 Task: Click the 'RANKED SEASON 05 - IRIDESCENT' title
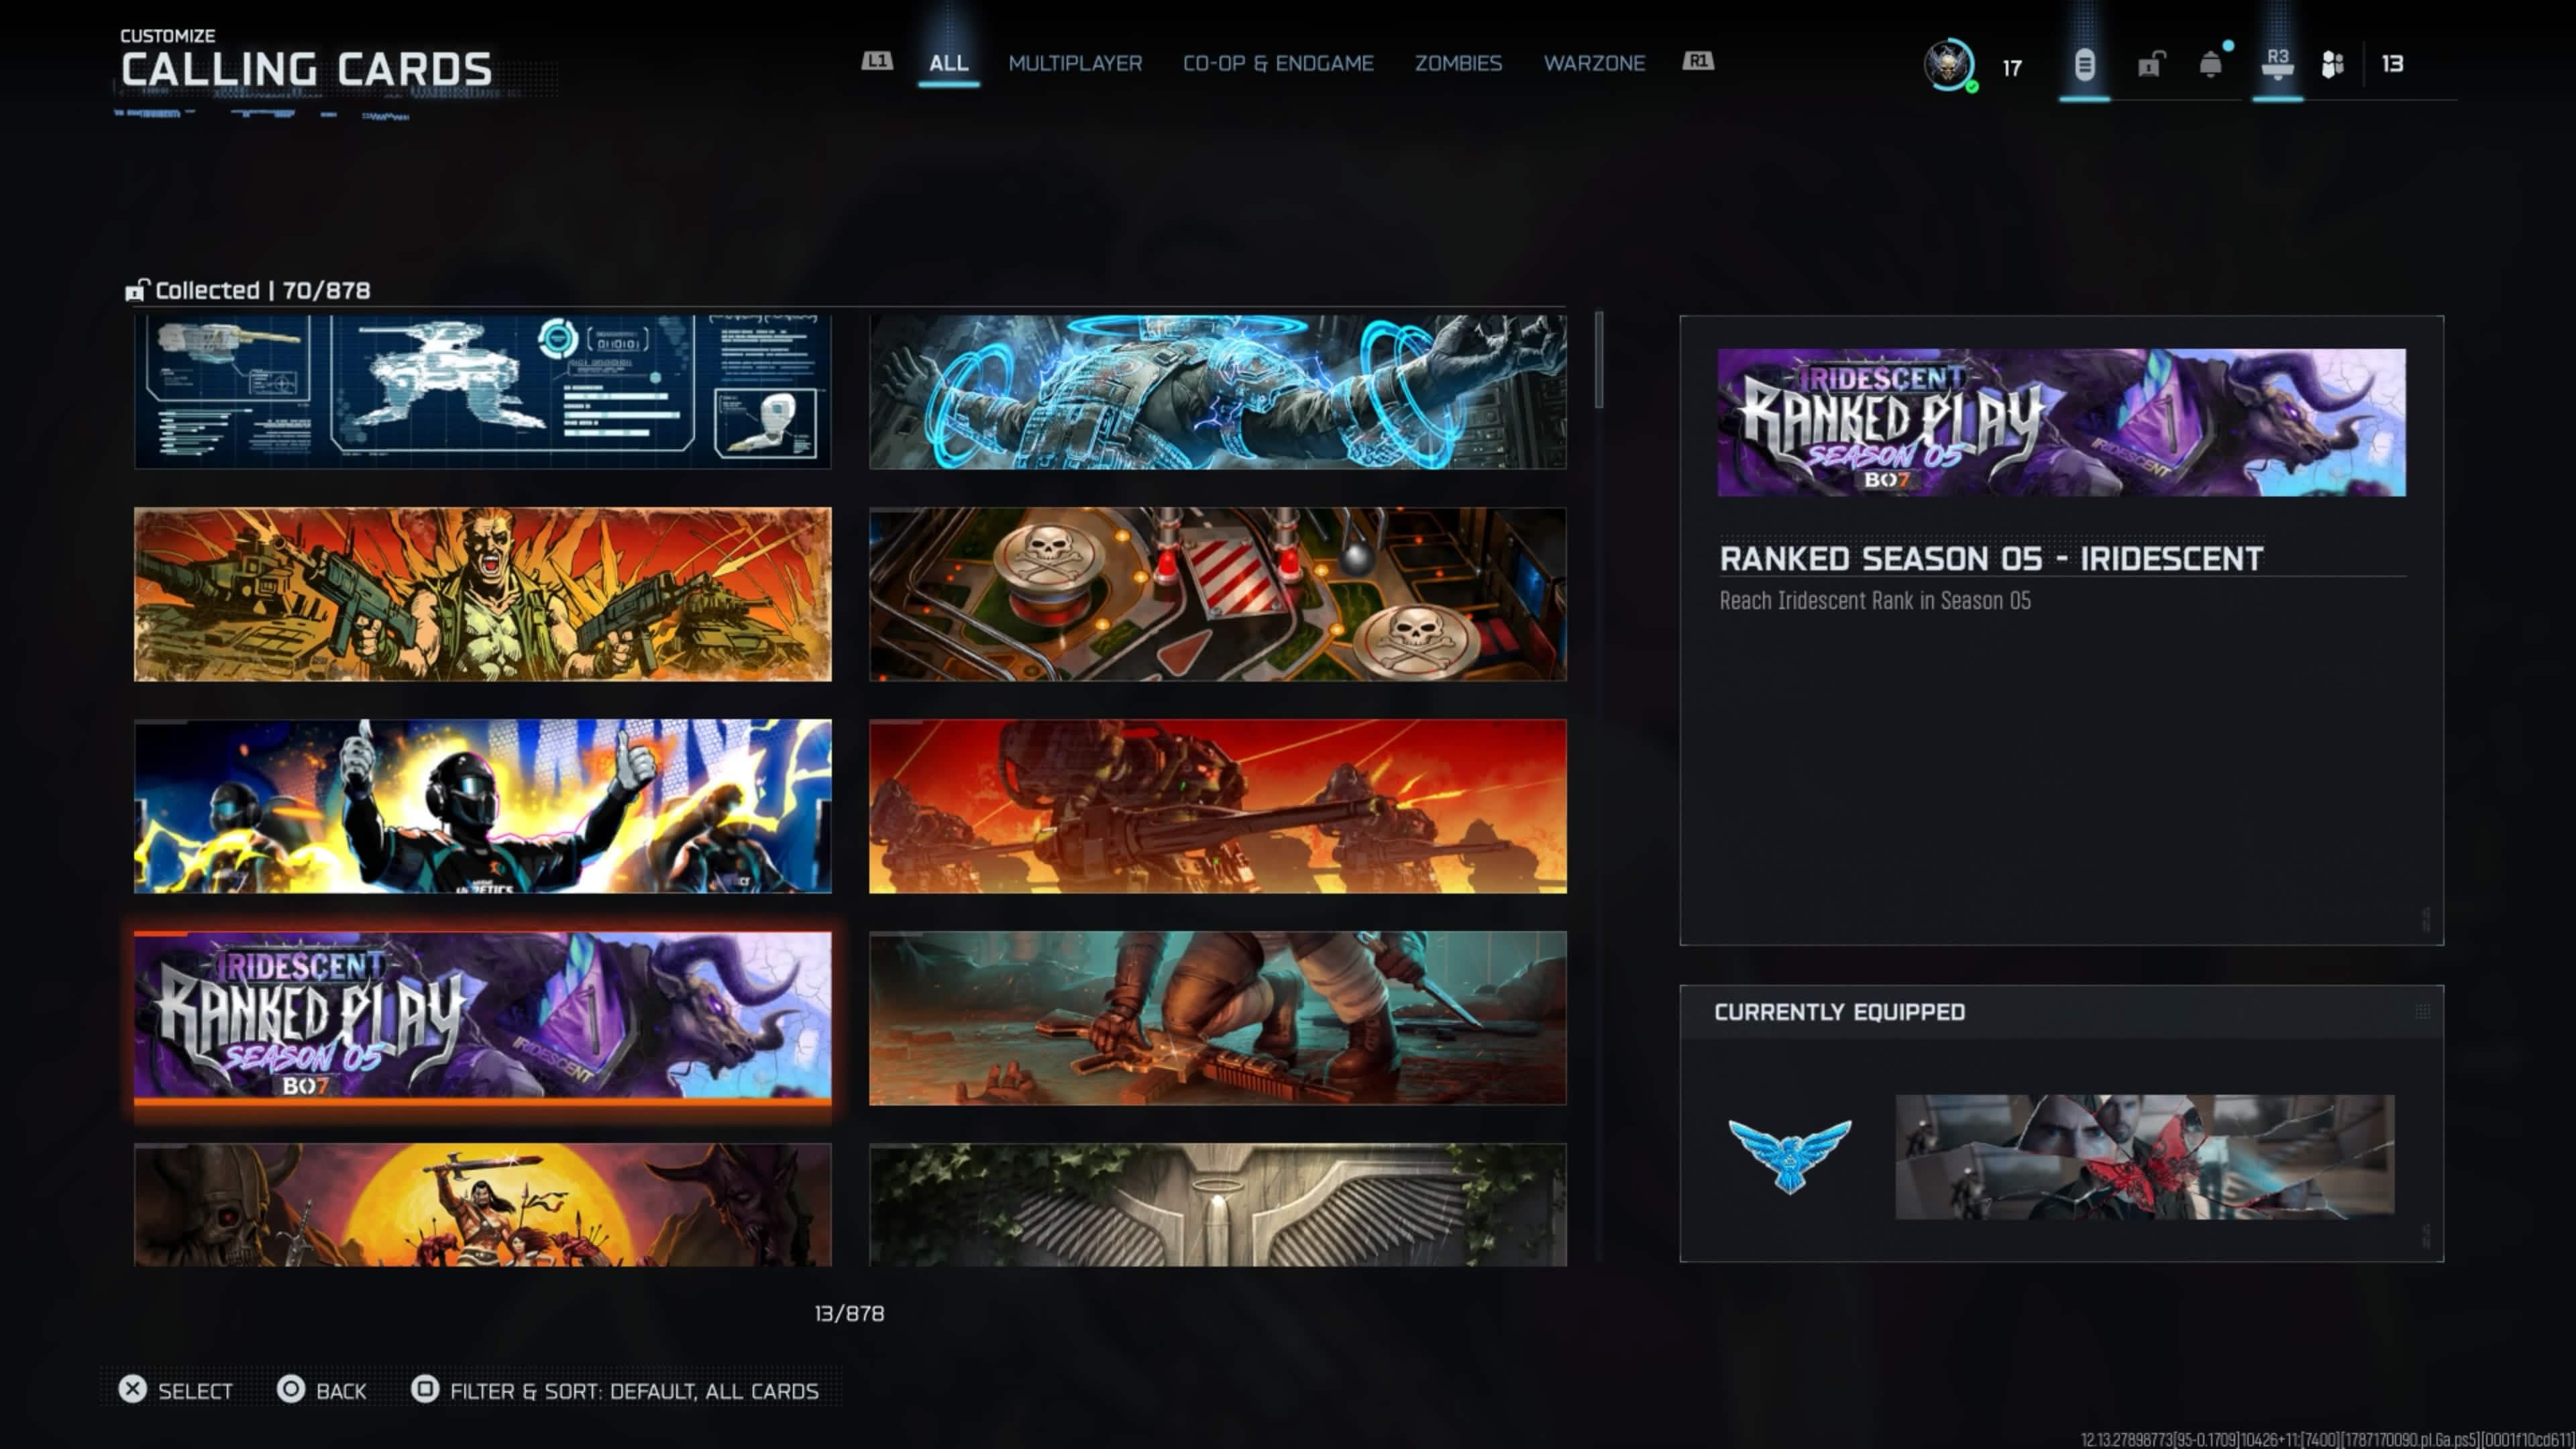1991,558
